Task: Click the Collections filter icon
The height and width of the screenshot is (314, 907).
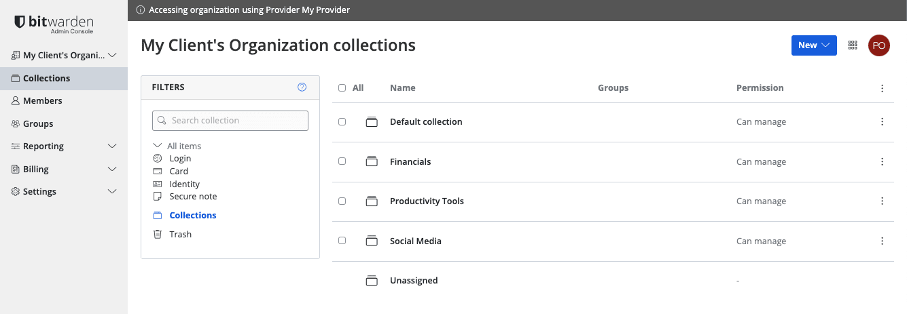Action: (x=158, y=215)
